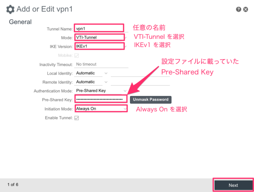Click the 'Add or Edit vpn1' title

point(44,9)
